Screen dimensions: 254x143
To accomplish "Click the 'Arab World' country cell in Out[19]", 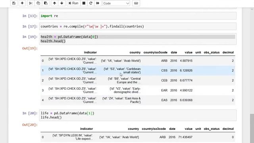I will tap(121, 61).
